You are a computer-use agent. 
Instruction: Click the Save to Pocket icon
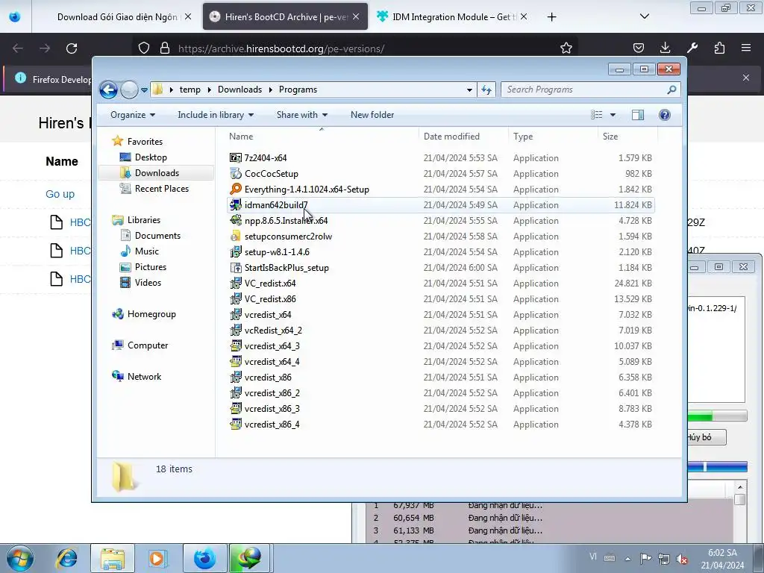click(x=639, y=48)
